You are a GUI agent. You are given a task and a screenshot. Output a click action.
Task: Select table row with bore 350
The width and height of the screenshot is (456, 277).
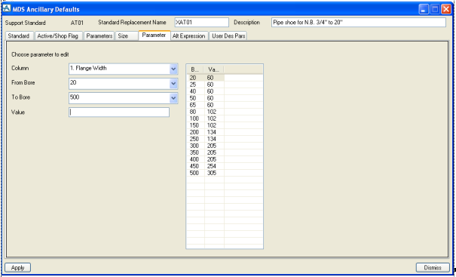pos(225,152)
